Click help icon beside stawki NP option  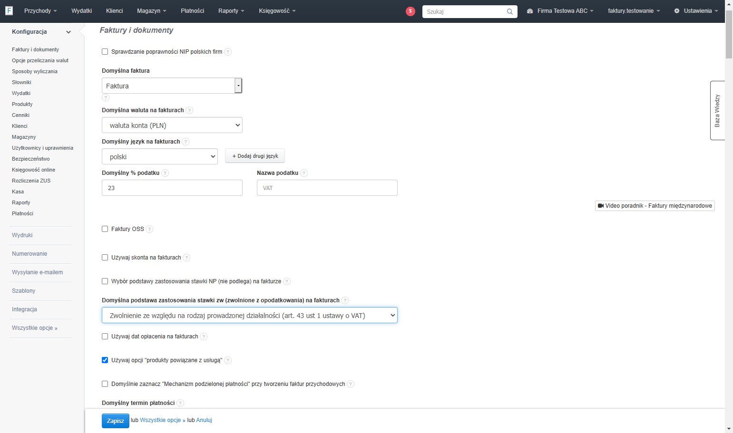tap(287, 281)
